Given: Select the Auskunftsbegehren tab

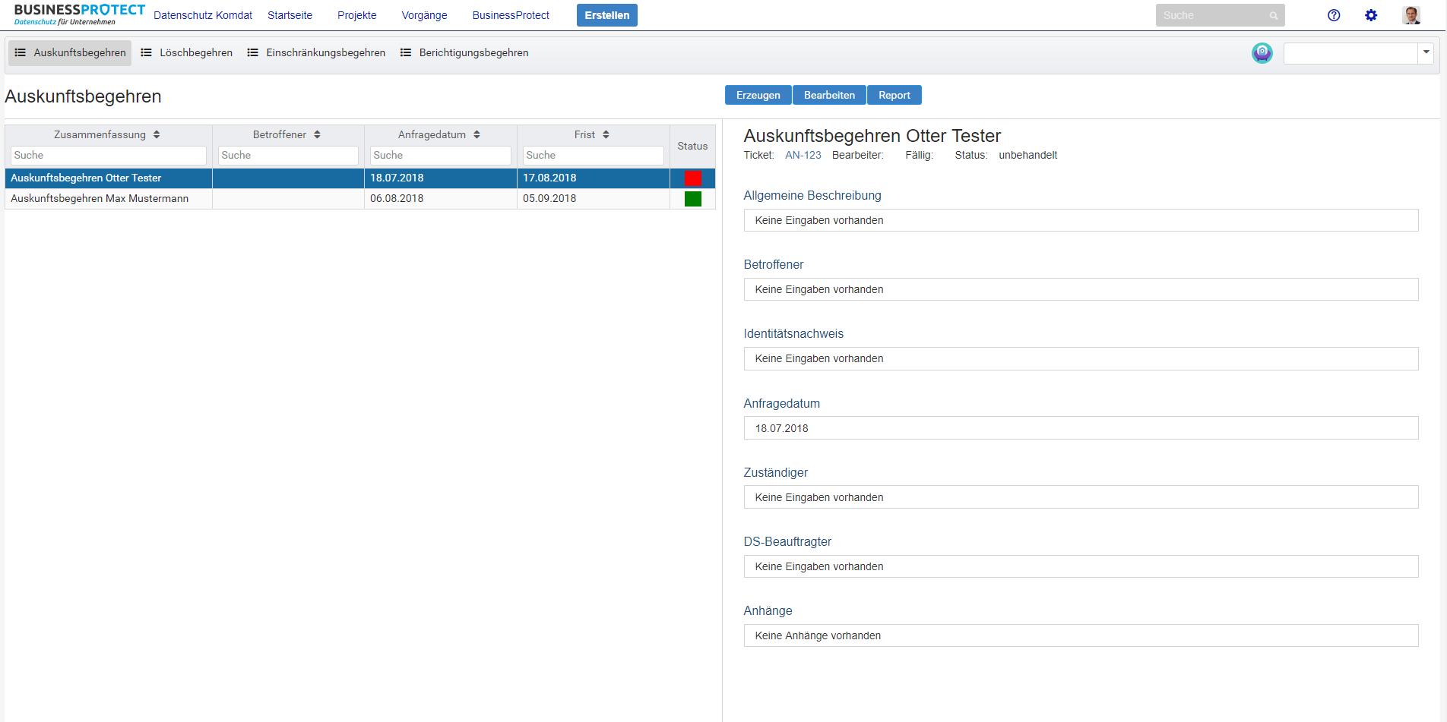Looking at the screenshot, I should tap(70, 52).
